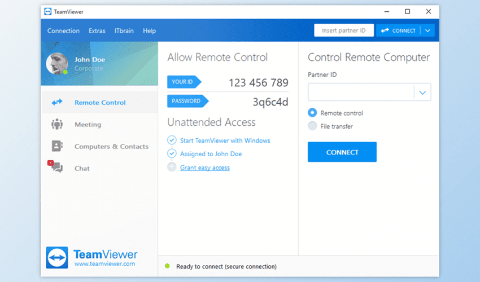
Task: Open the Connection menu
Action: [63, 30]
